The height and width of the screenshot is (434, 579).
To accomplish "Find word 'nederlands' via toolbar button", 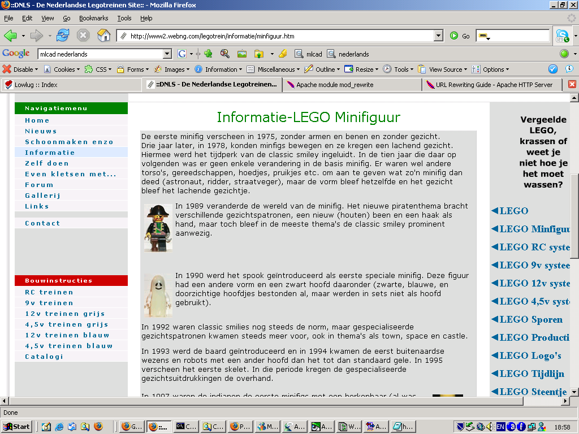I will [x=348, y=54].
